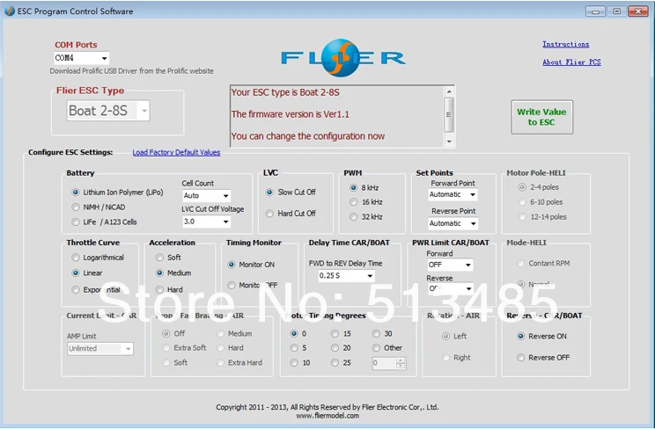
Task: Minimize the ESC Program Control window
Action: (595, 11)
